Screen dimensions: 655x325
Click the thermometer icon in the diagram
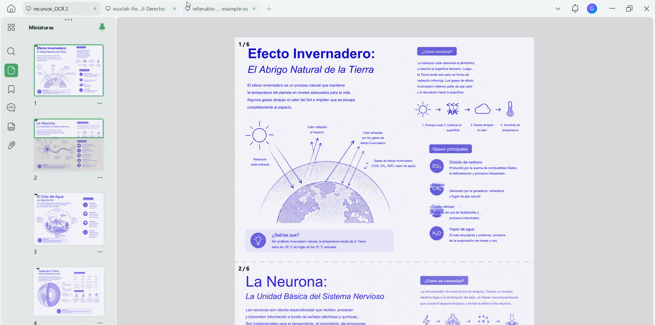tap(510, 109)
